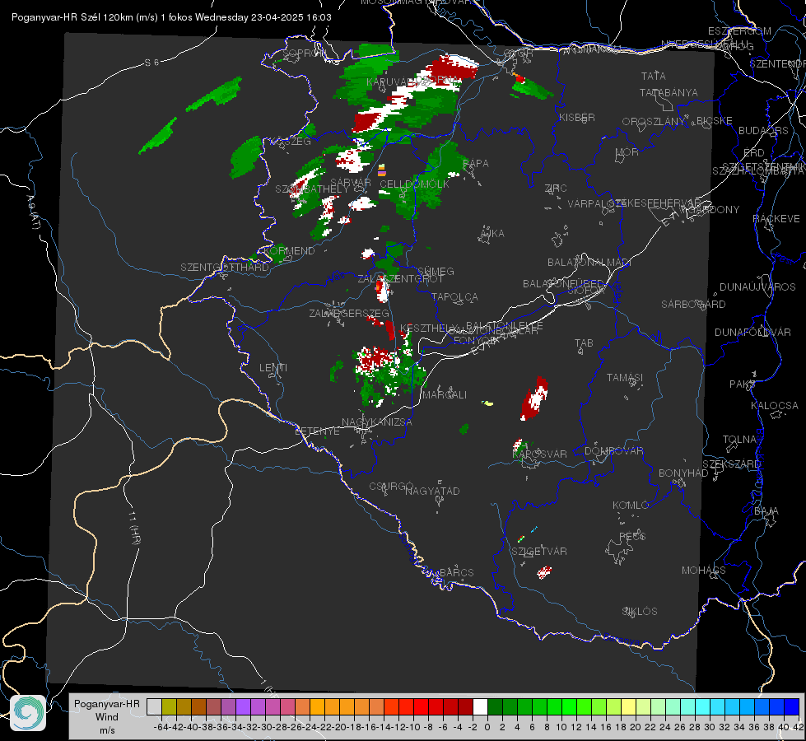
Task: Click the ZIRC label
Action: click(x=556, y=189)
